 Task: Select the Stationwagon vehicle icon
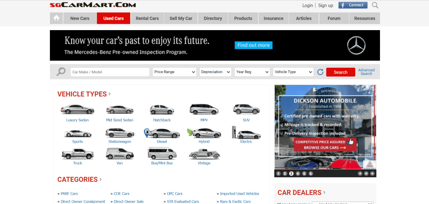(x=120, y=133)
